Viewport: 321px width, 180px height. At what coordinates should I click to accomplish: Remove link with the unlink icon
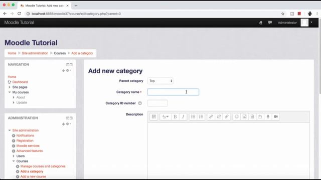[x=219, y=116]
